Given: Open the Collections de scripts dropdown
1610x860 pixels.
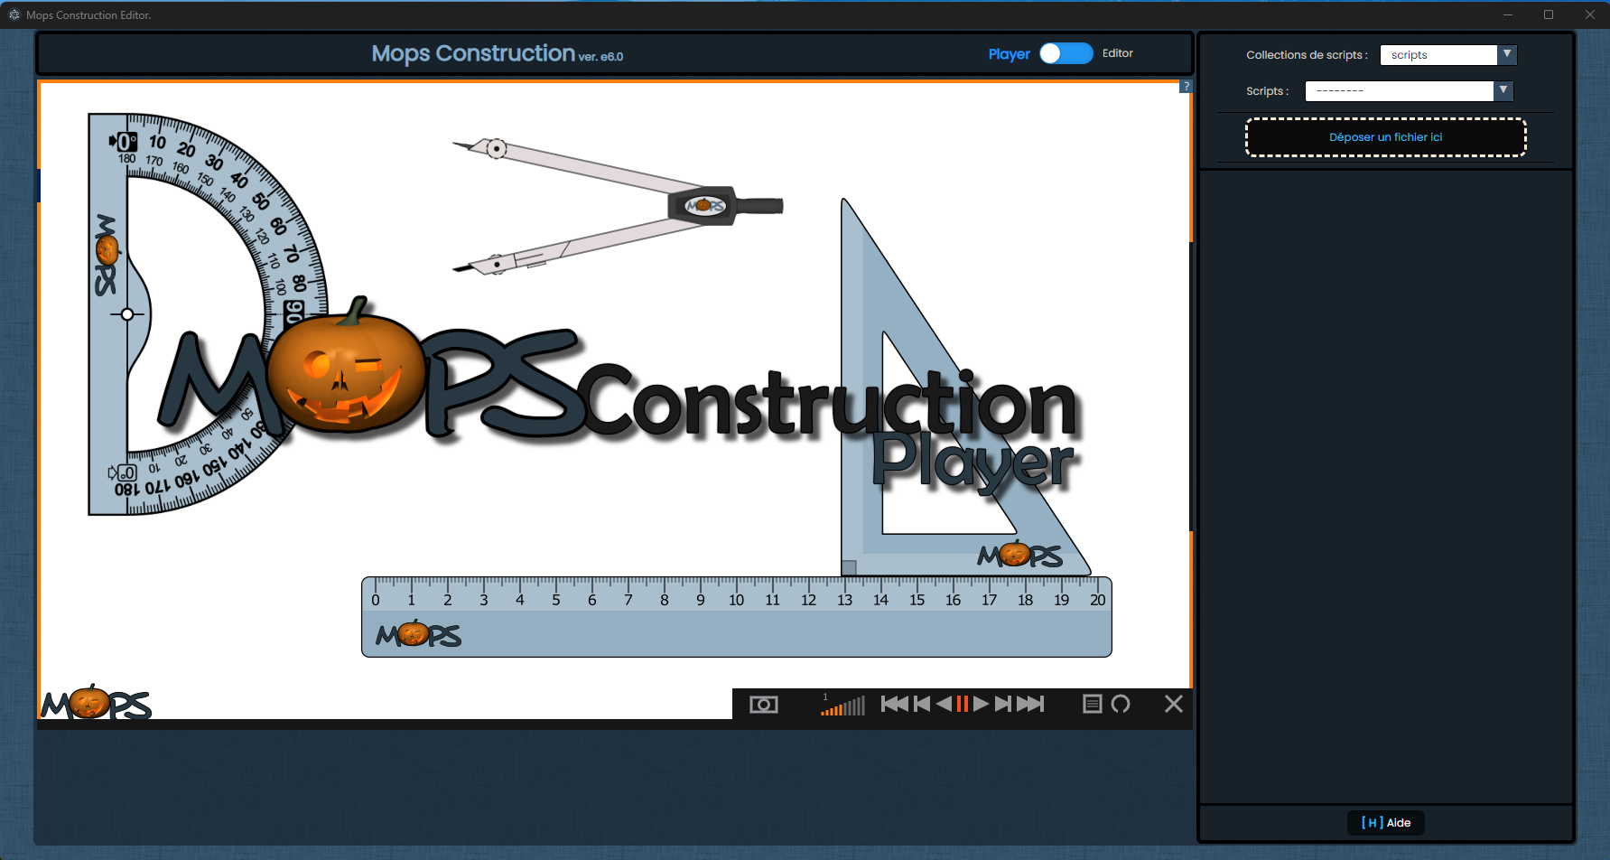Looking at the screenshot, I should pyautogui.click(x=1447, y=55).
